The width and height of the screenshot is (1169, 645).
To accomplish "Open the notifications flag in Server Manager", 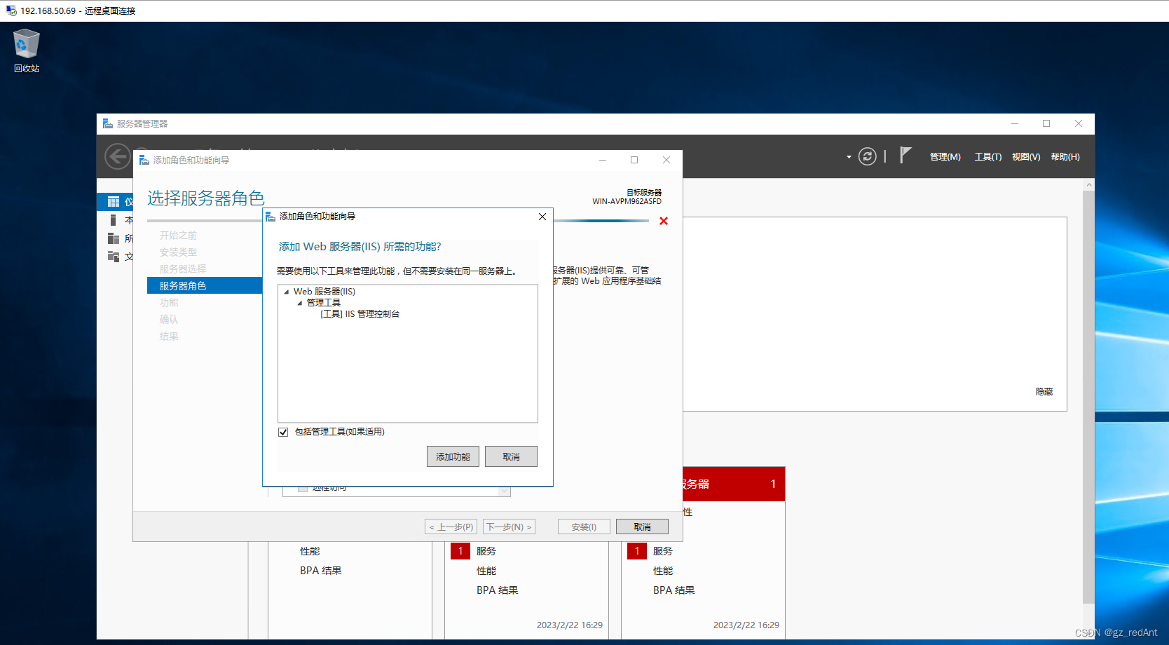I will [x=905, y=155].
